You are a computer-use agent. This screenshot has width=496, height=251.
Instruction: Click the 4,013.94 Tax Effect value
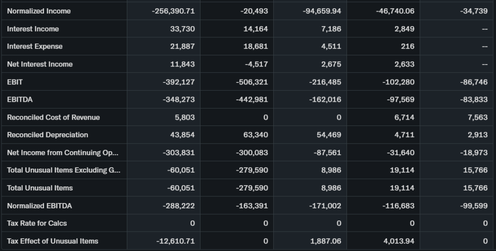[398, 241]
